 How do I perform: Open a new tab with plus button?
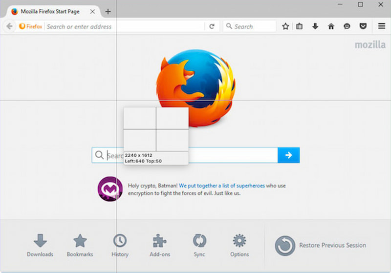108,12
